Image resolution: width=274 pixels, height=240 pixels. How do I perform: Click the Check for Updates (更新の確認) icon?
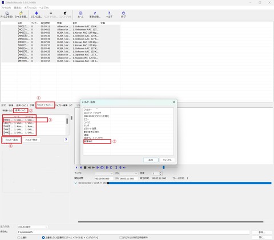(x=95, y=13)
